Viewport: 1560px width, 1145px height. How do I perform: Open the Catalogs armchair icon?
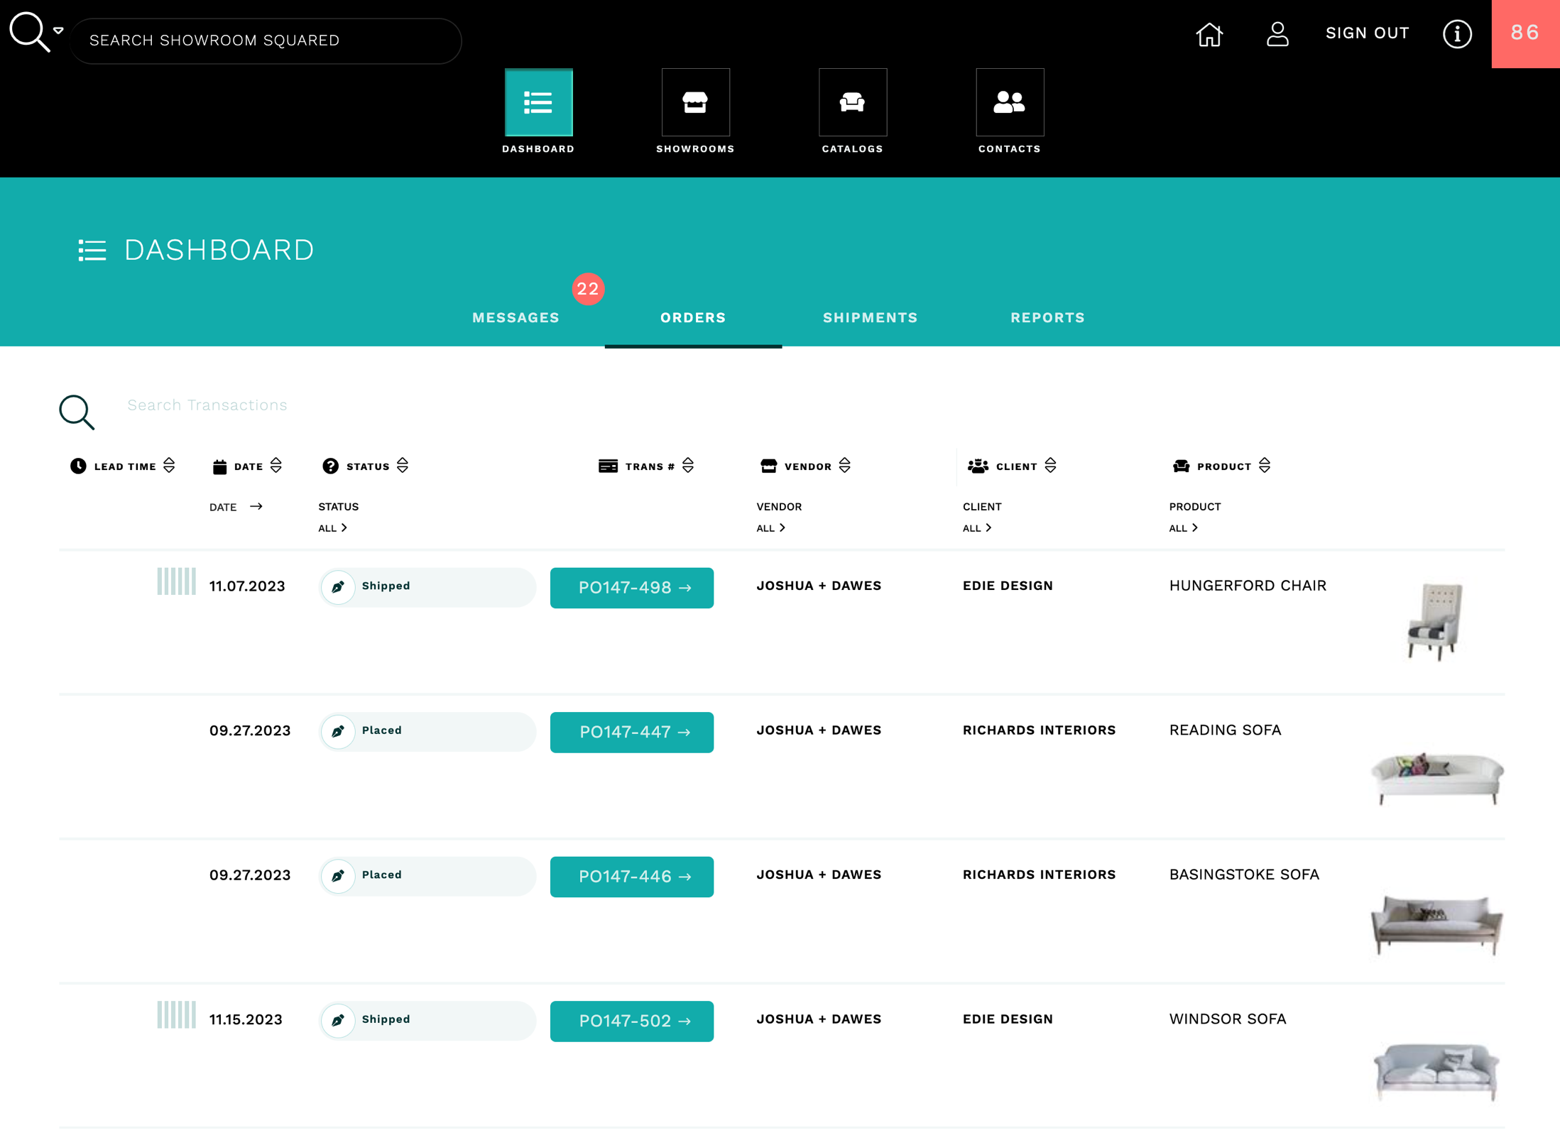point(852,102)
